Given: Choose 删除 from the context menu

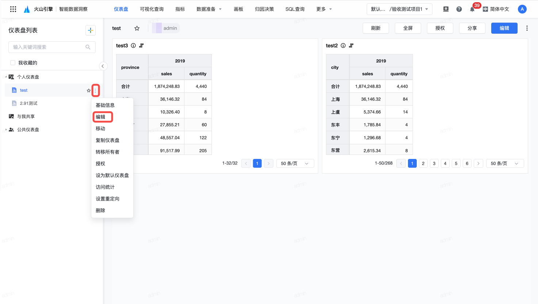Looking at the screenshot, I should pos(100,210).
